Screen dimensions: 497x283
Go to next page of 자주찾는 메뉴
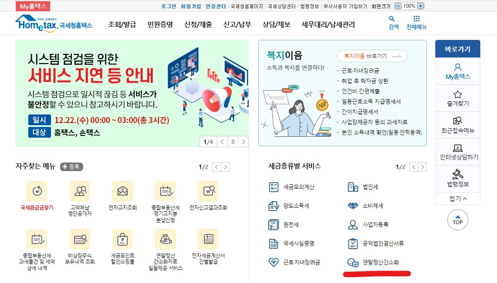pos(225,167)
